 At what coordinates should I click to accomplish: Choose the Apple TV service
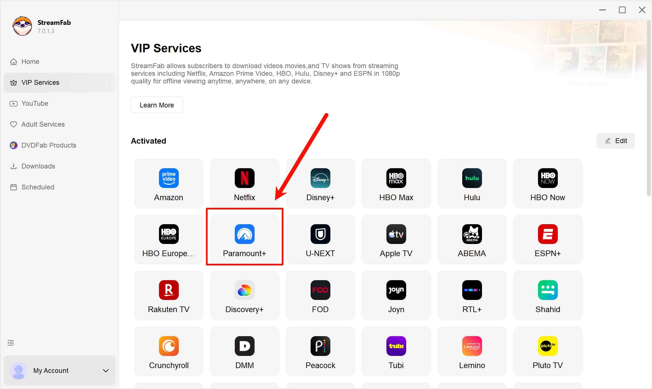[396, 234]
